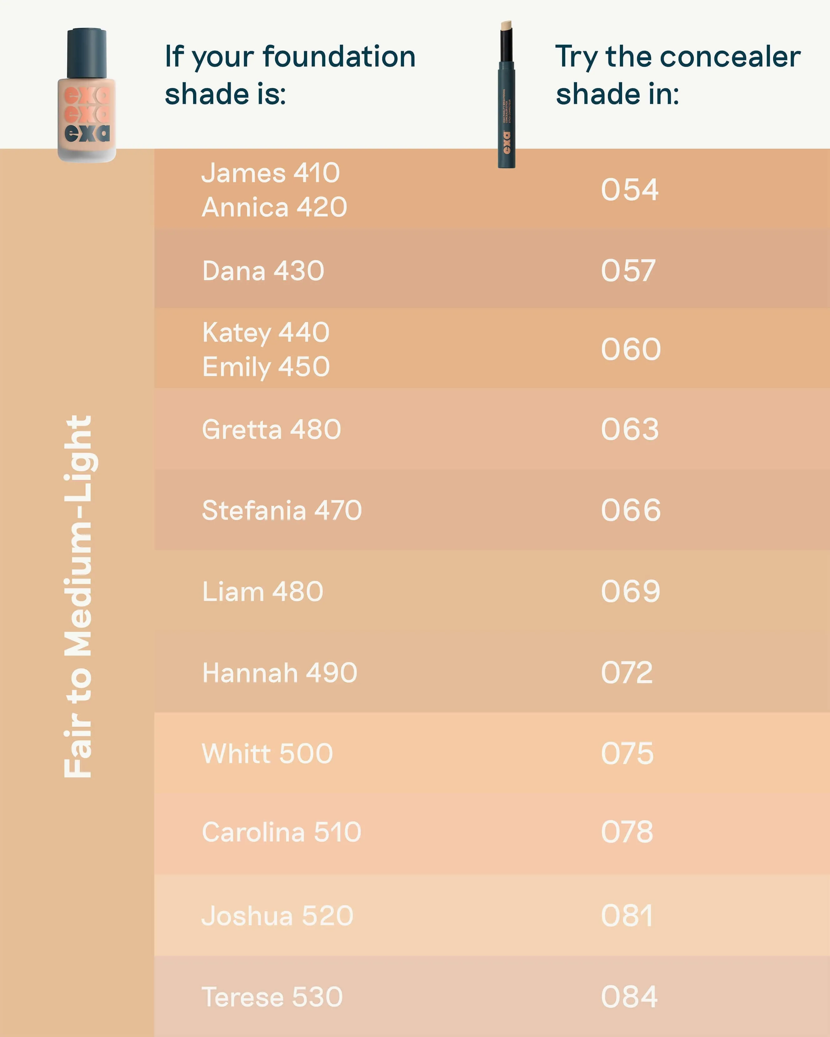Click the "If your foundation shade is:" heading
Viewport: 830px width, 1037px height.
click(x=290, y=75)
